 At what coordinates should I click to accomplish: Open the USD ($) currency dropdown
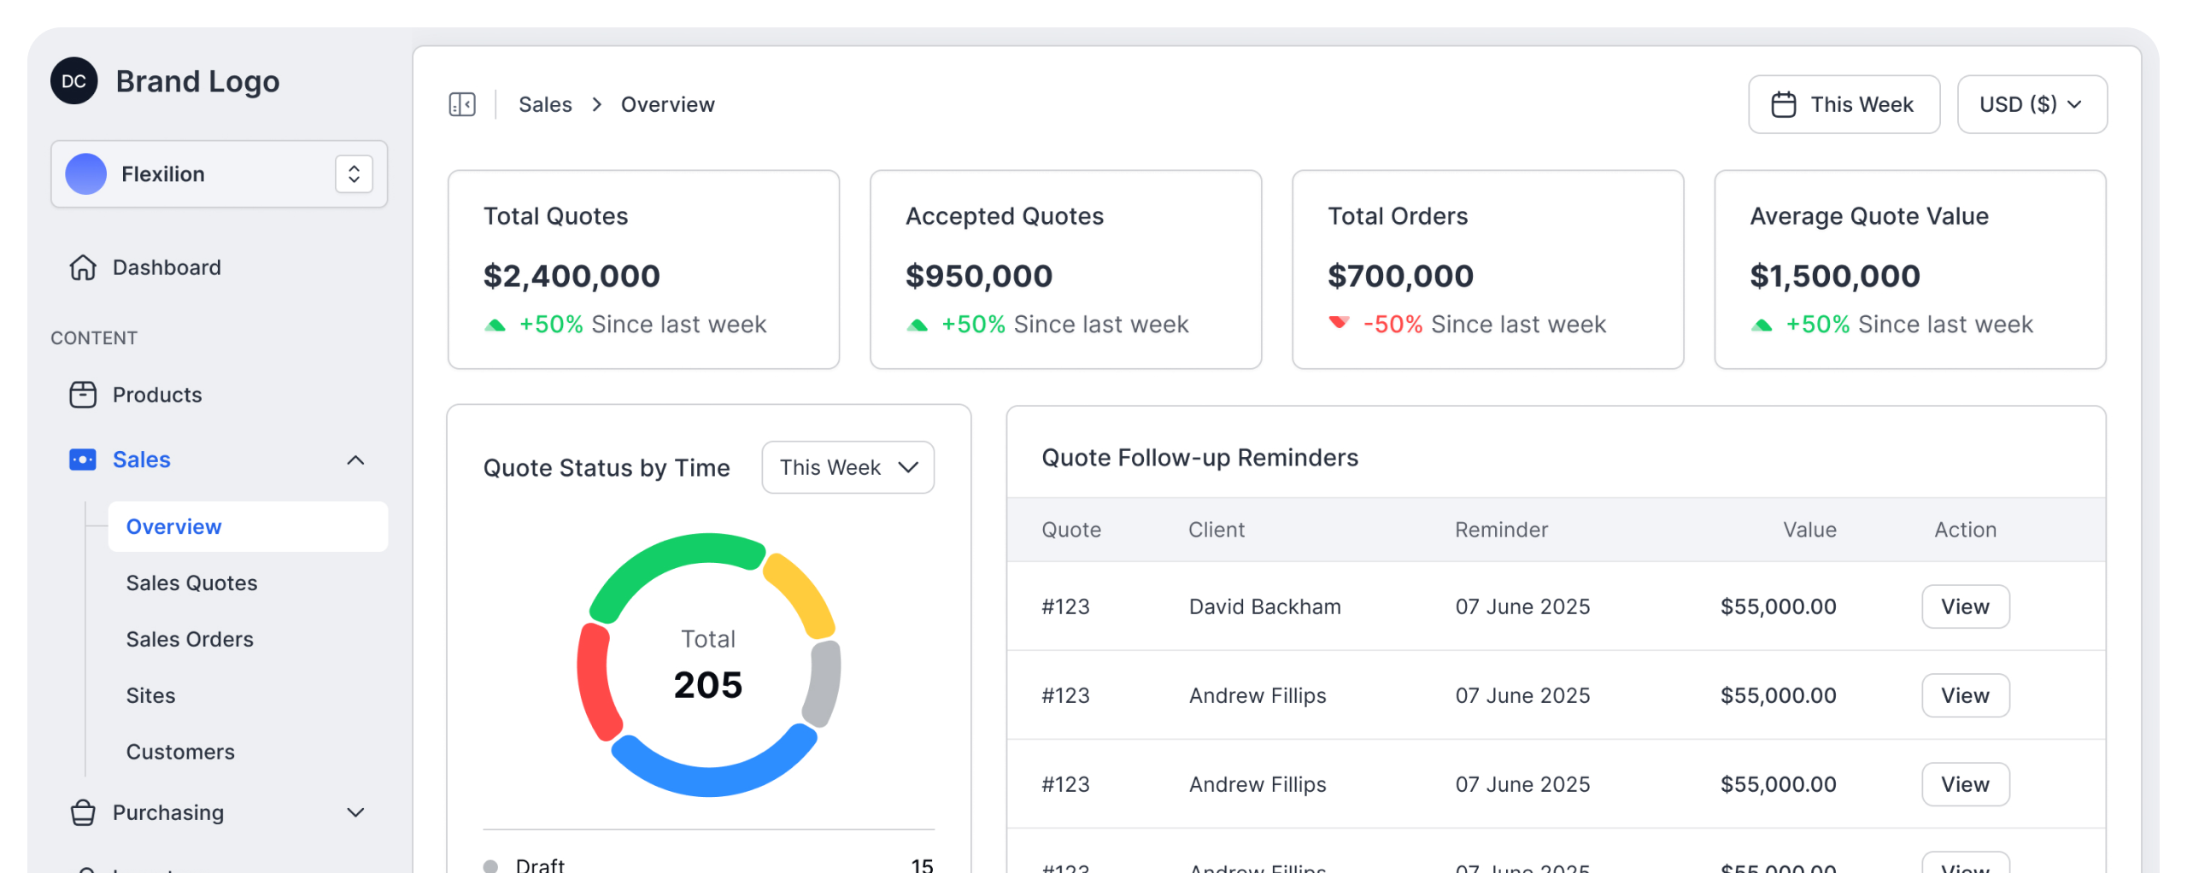click(2032, 104)
